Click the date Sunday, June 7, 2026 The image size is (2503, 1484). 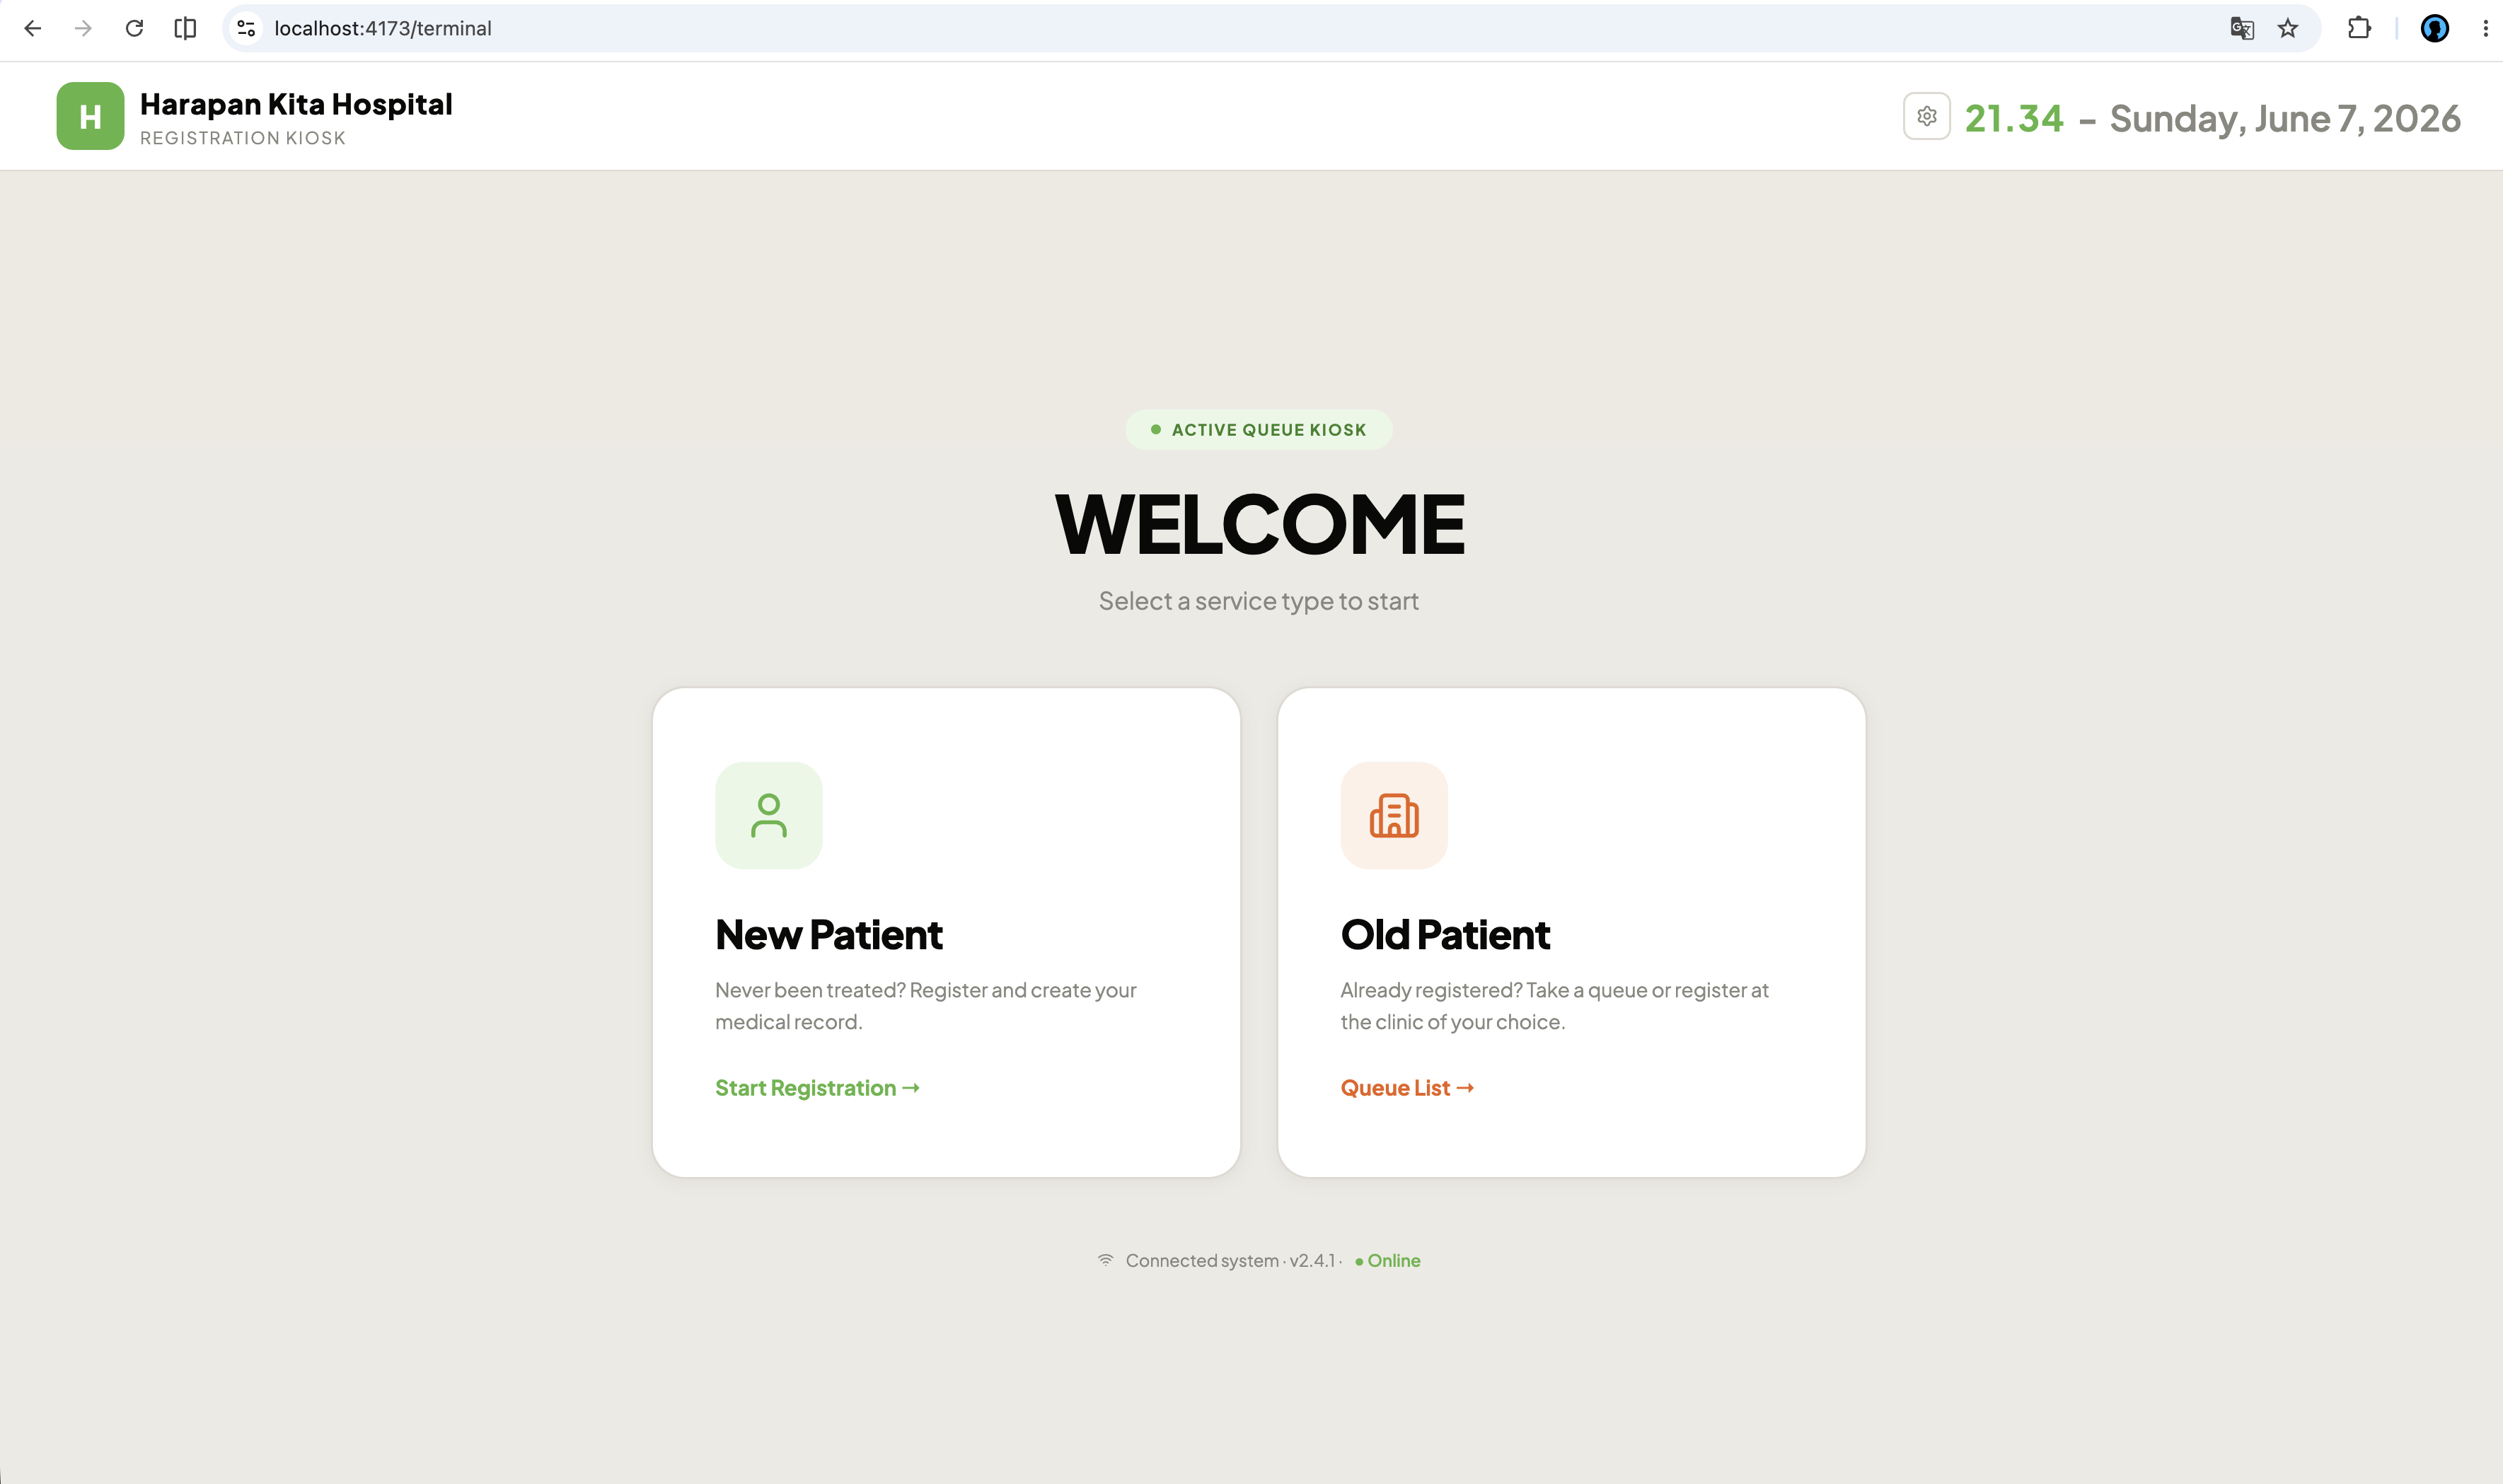(x=2285, y=118)
